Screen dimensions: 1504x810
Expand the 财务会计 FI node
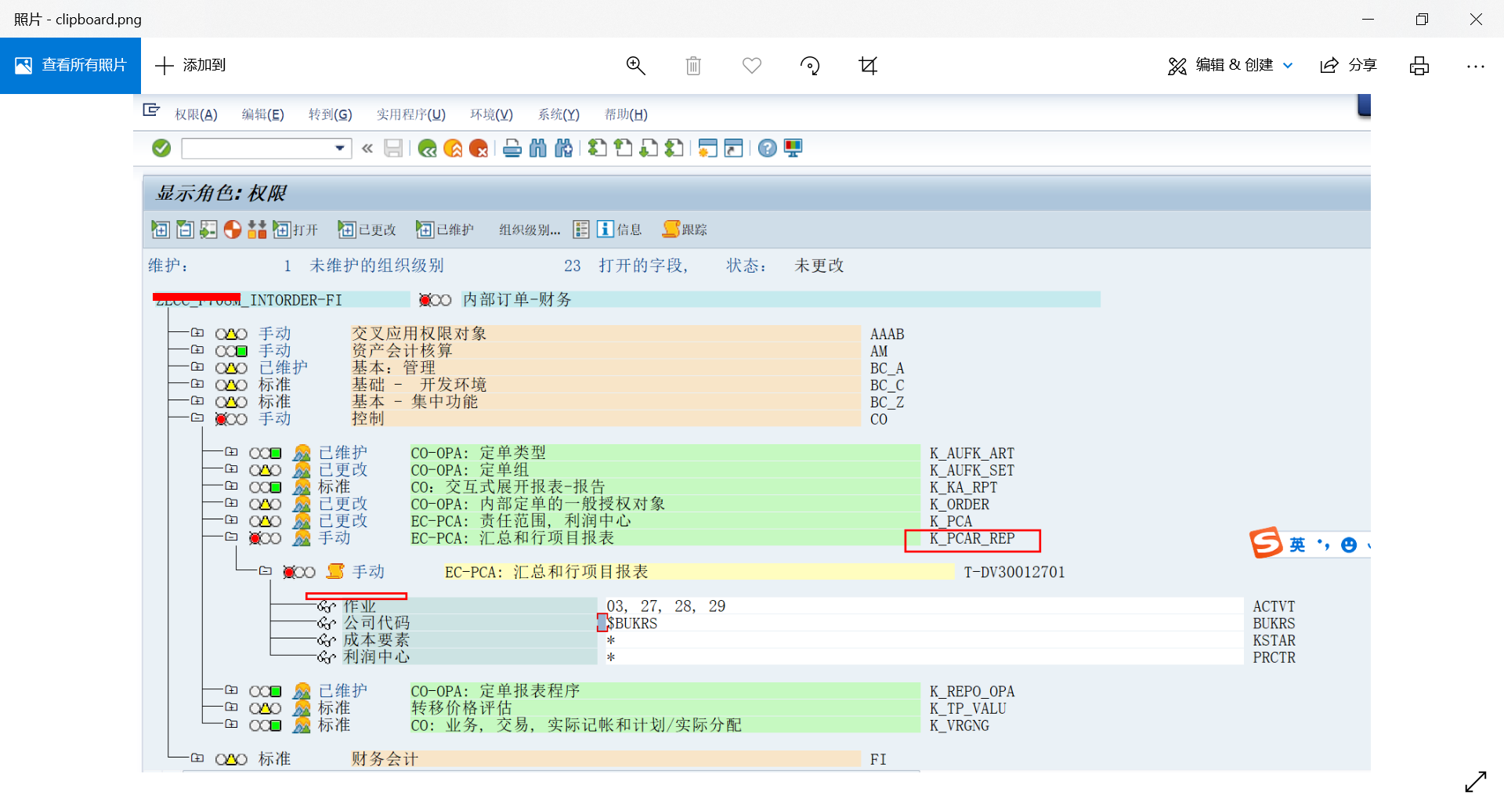(x=197, y=758)
